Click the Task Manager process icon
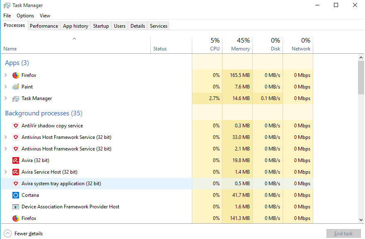The image size is (365, 239). (16, 99)
